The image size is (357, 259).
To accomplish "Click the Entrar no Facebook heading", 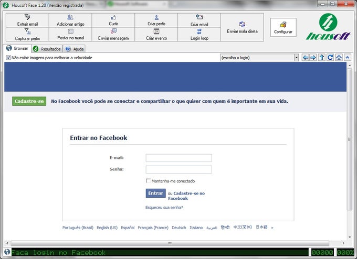I will click(x=99, y=138).
